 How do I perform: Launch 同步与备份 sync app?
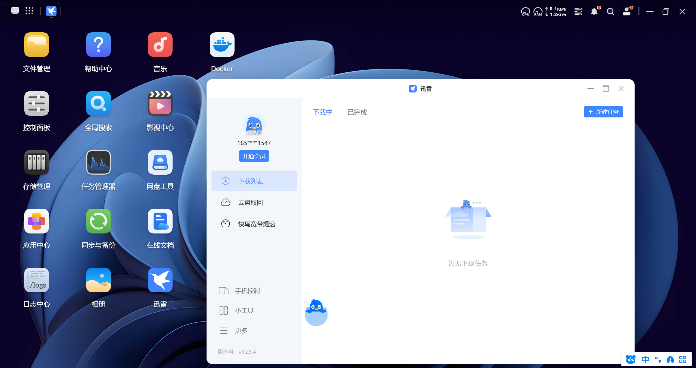click(98, 221)
